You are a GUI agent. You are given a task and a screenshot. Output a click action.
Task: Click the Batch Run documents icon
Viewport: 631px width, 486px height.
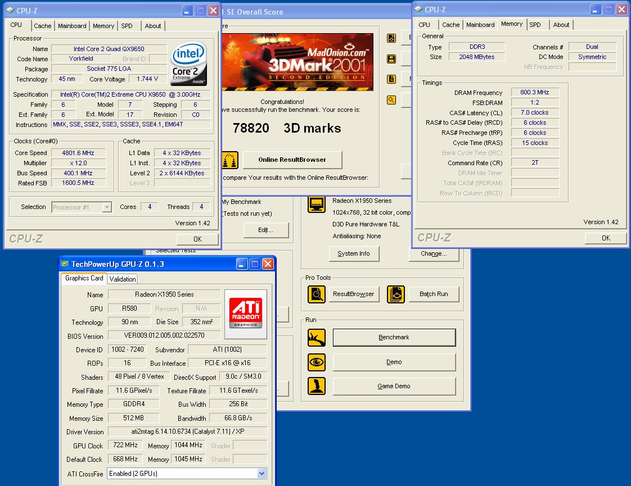pos(395,294)
